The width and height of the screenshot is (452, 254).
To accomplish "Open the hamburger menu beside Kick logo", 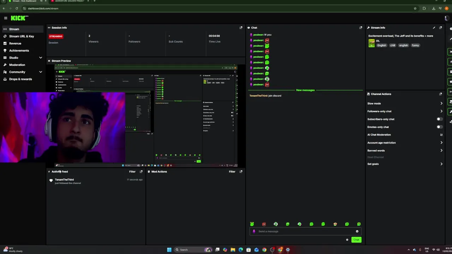I will (x=6, y=18).
